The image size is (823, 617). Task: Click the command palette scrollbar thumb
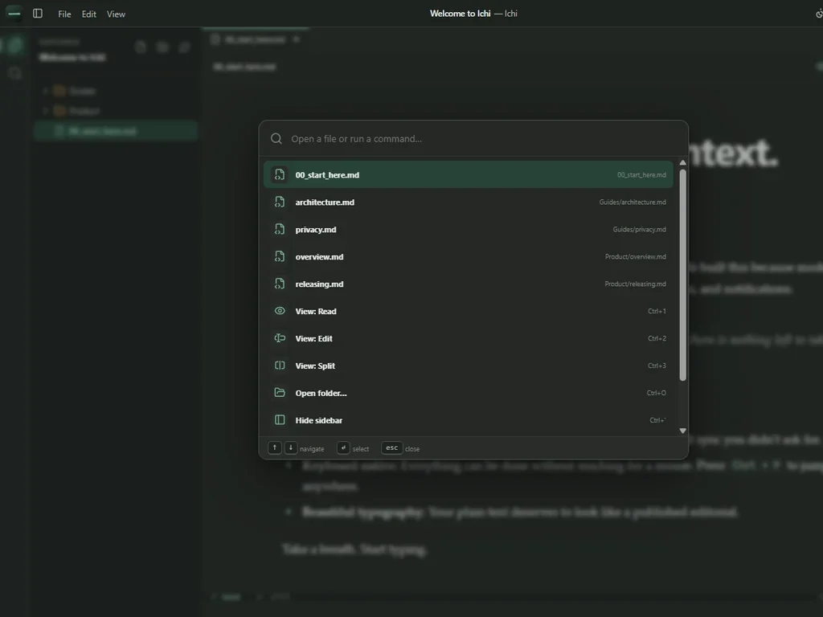click(x=683, y=275)
